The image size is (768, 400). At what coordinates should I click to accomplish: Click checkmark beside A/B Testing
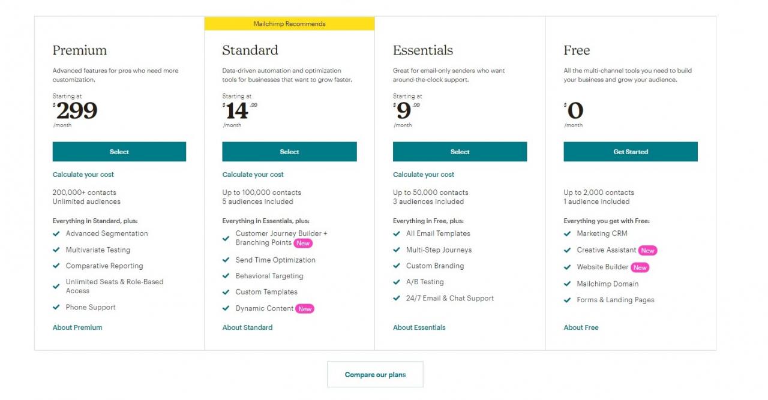(x=397, y=282)
